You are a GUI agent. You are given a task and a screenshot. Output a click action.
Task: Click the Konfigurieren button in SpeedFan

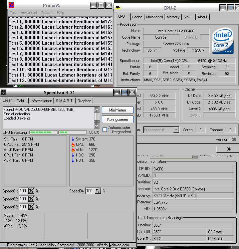pos(118,120)
